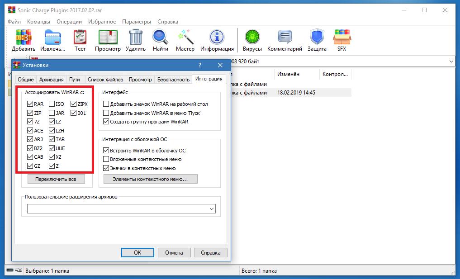Switch to the Архивация tab
The image size is (460, 279).
click(52, 80)
